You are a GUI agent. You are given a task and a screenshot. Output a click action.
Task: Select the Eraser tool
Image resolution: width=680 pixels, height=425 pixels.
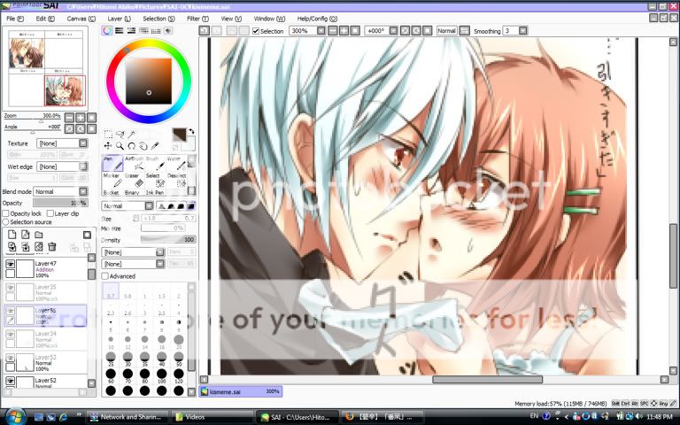pyautogui.click(x=135, y=180)
